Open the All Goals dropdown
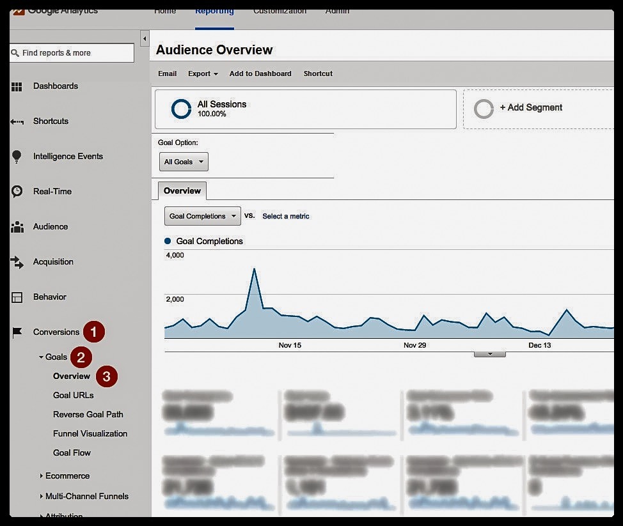This screenshot has width=623, height=526. 184,162
